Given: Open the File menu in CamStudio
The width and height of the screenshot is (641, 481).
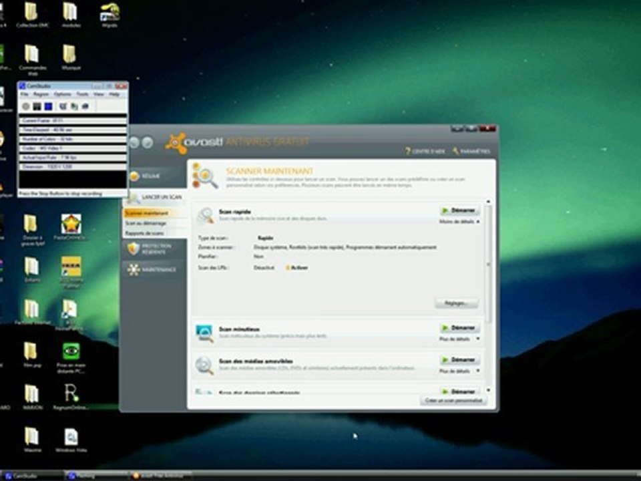Looking at the screenshot, I should (x=25, y=94).
